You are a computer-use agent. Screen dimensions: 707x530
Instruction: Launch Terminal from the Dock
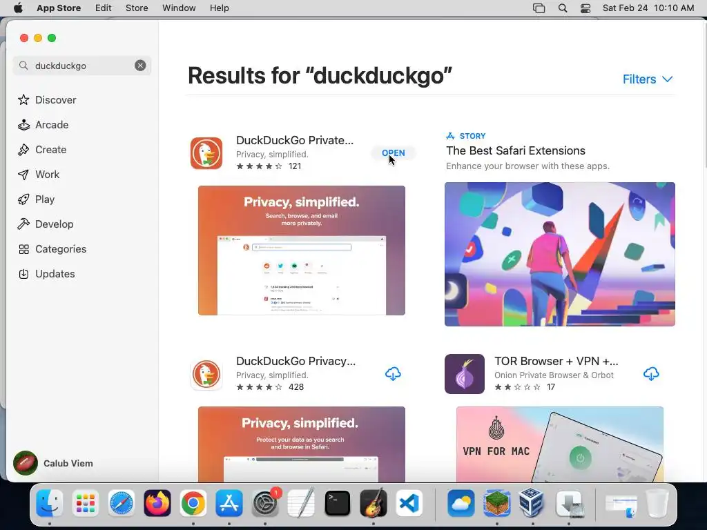[x=337, y=503]
